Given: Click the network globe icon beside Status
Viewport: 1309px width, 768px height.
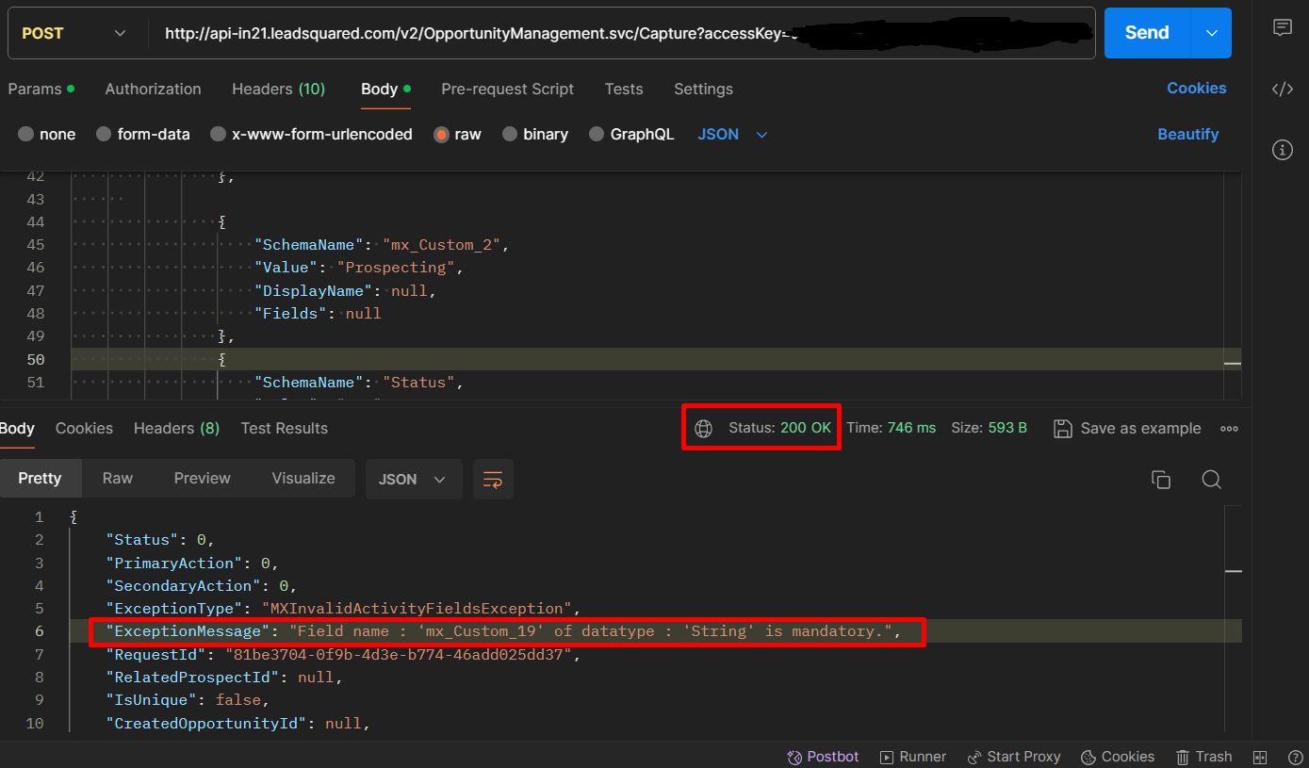Looking at the screenshot, I should (703, 429).
